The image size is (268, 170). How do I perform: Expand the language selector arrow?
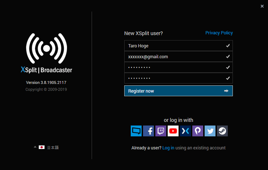[35, 147]
